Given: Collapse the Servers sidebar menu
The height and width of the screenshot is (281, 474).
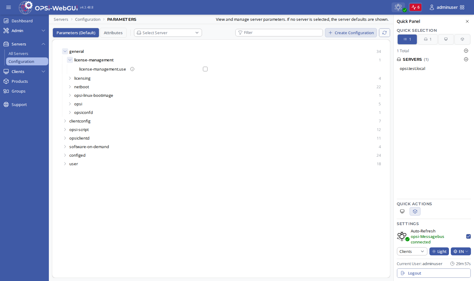Looking at the screenshot, I should pyautogui.click(x=24, y=44).
